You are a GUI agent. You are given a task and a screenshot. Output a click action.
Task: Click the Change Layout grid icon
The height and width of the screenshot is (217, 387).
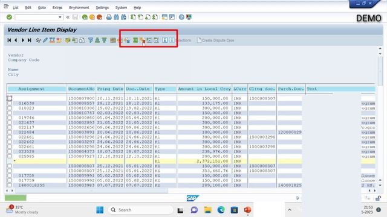pos(113,40)
